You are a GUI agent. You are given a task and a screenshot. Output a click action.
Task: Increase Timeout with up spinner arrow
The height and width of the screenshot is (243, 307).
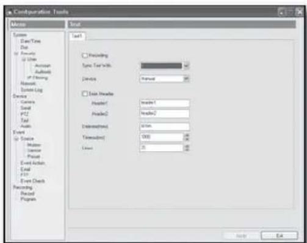click(x=187, y=135)
